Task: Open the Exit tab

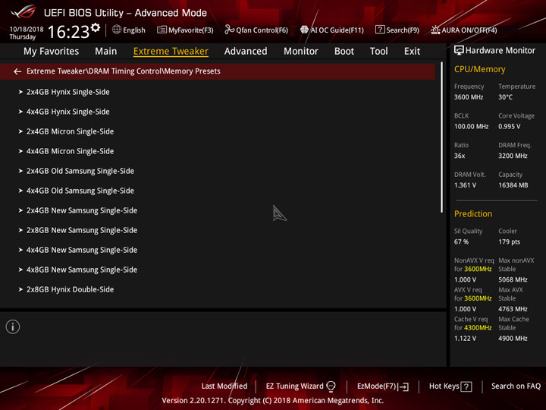Action: (x=412, y=52)
